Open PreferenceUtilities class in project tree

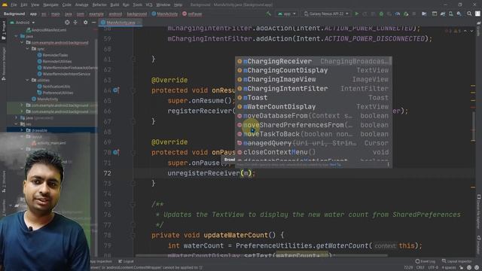point(55,93)
